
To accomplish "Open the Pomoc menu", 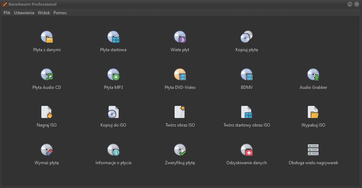I will point(60,13).
